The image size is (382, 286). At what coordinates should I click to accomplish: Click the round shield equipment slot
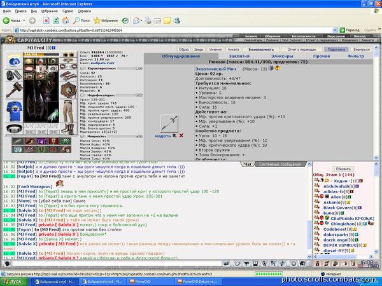(68, 90)
